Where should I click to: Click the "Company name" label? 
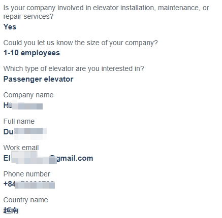click(28, 95)
